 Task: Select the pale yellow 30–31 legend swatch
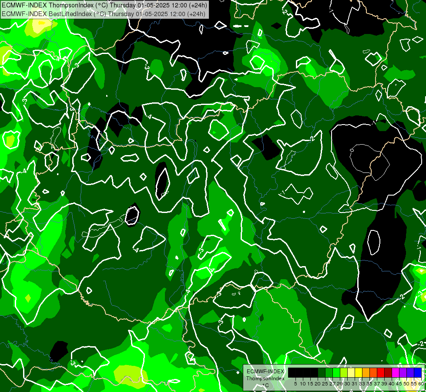pos(351,372)
